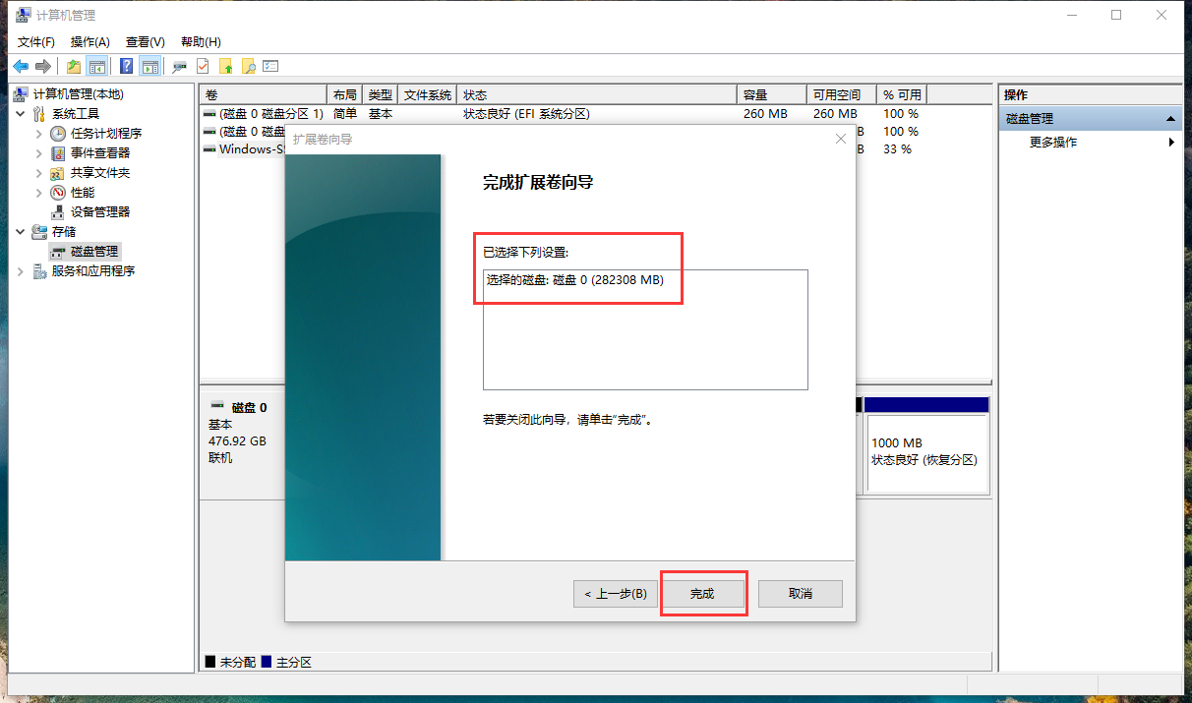Sort by the 容量 column header

point(772,94)
